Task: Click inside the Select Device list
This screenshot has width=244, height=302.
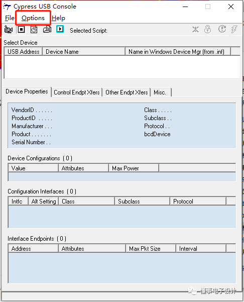Action: [122, 67]
